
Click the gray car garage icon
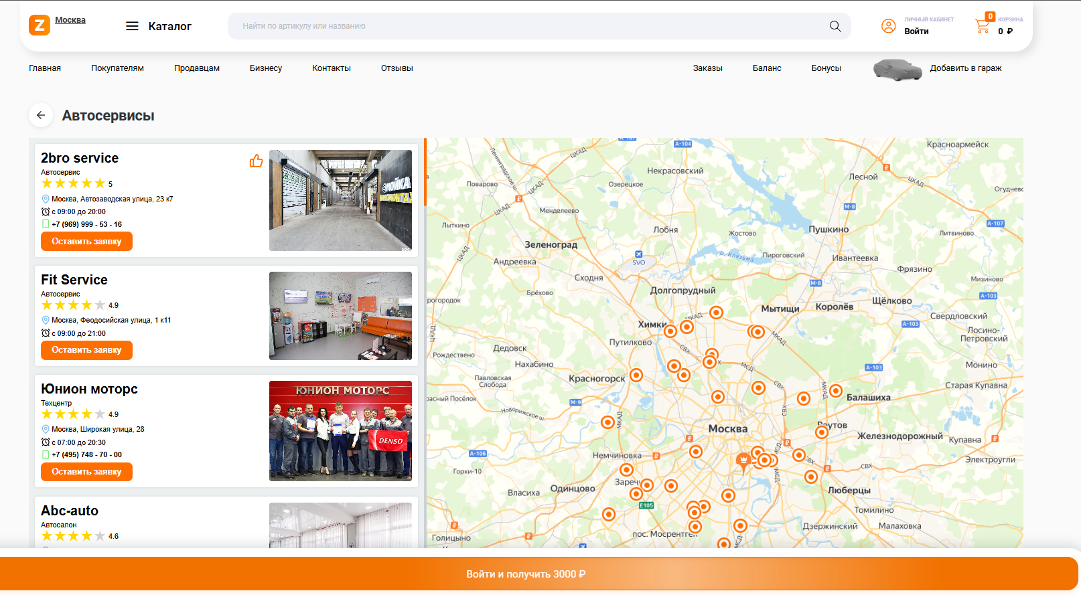coord(897,69)
